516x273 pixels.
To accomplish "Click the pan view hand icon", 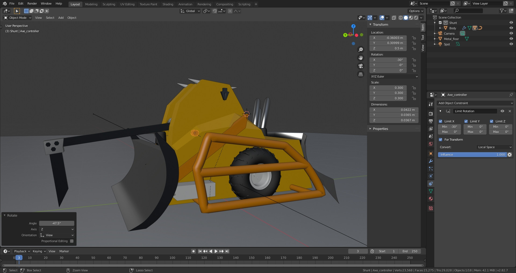I will [x=361, y=58].
